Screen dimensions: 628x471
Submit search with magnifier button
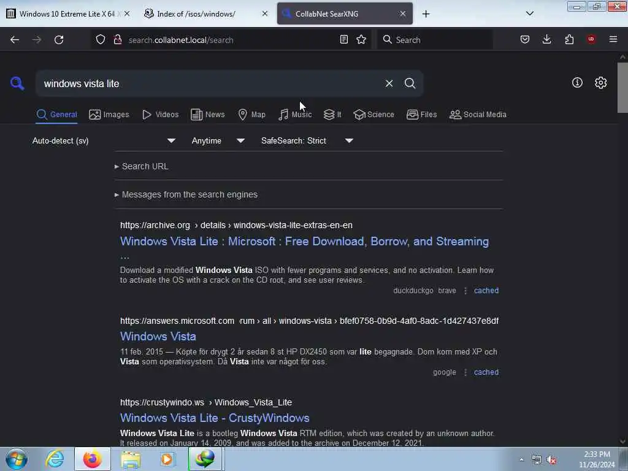point(410,83)
